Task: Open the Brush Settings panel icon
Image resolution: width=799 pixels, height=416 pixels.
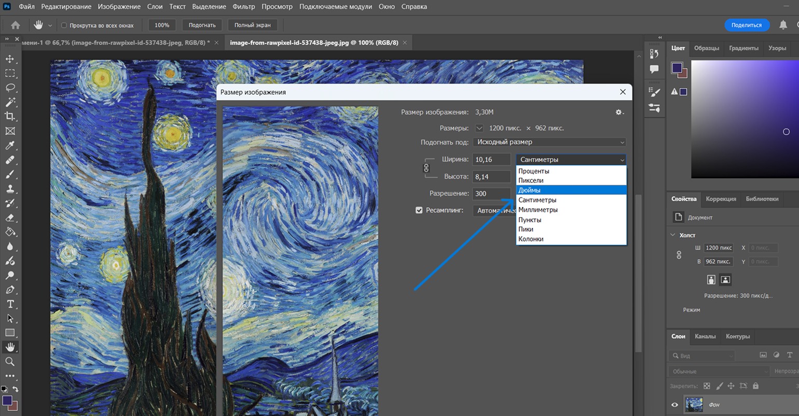Action: point(654,93)
